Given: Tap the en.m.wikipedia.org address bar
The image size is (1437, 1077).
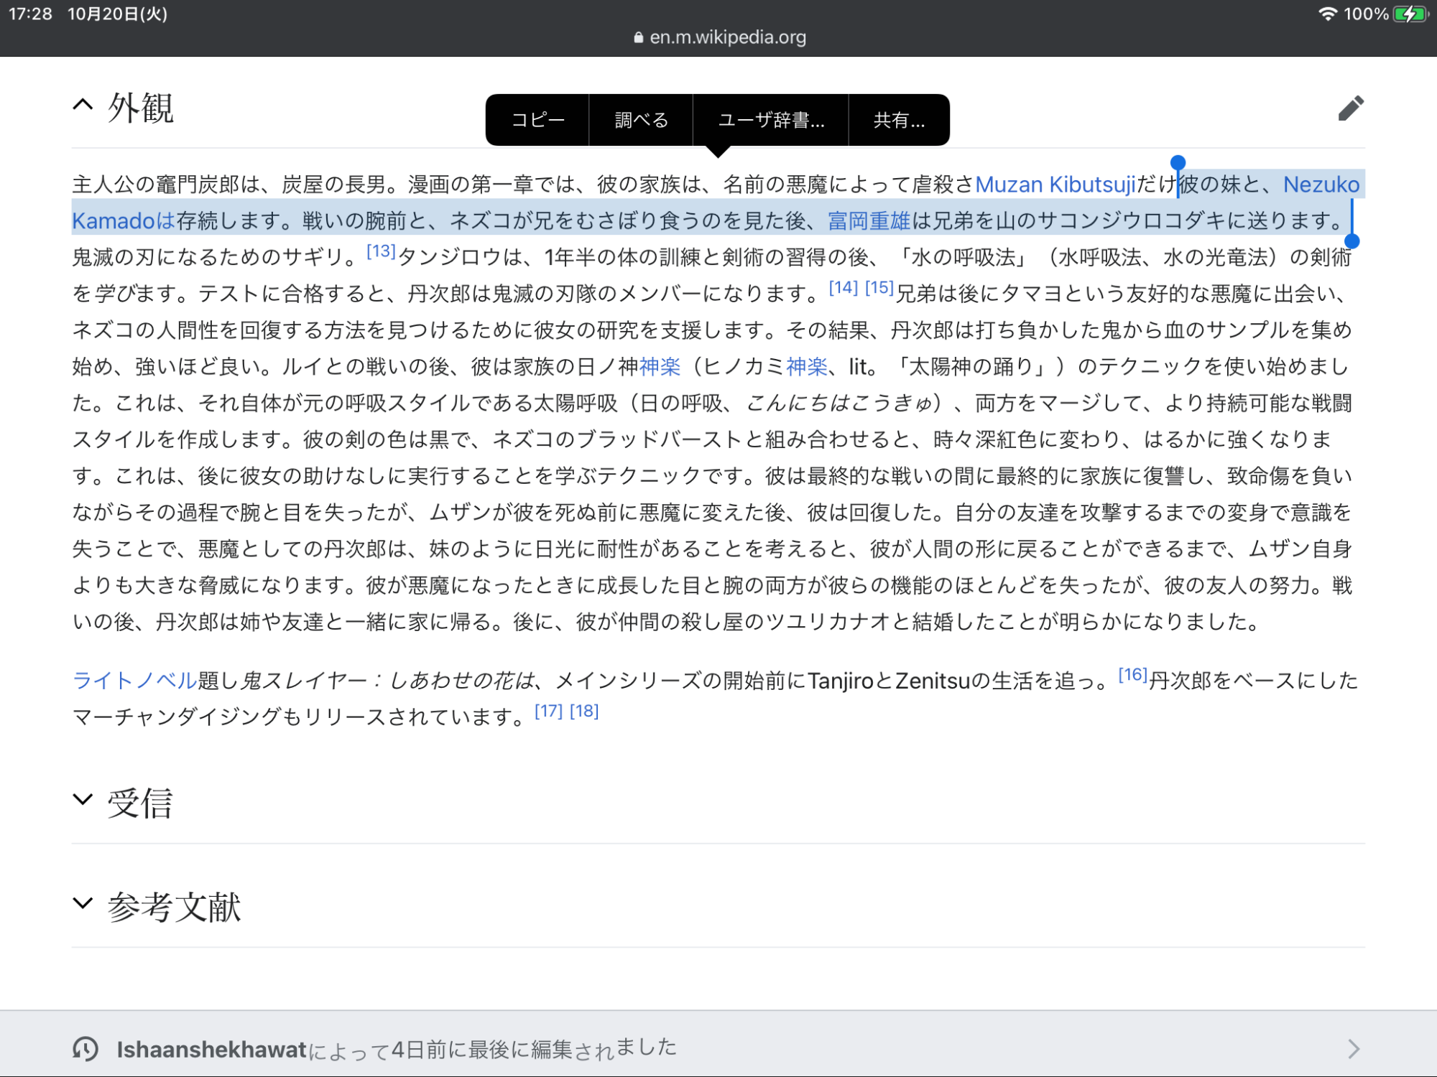Looking at the screenshot, I should point(726,37).
